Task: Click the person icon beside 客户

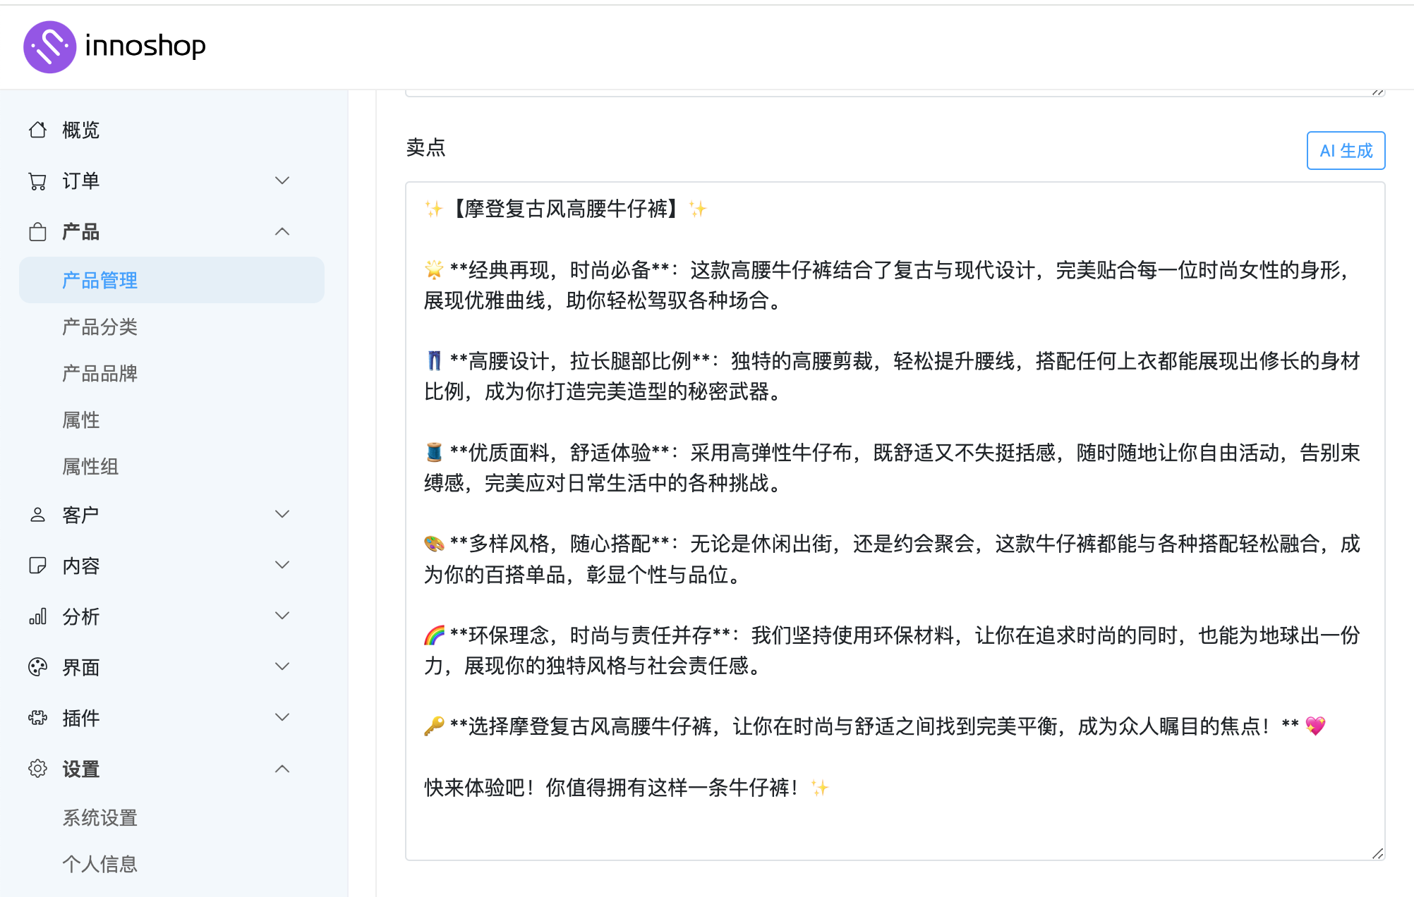Action: (37, 515)
